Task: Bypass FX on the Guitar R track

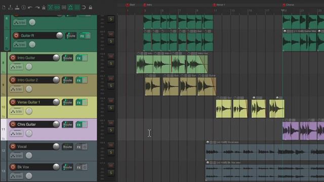Action: pyautogui.click(x=88, y=36)
